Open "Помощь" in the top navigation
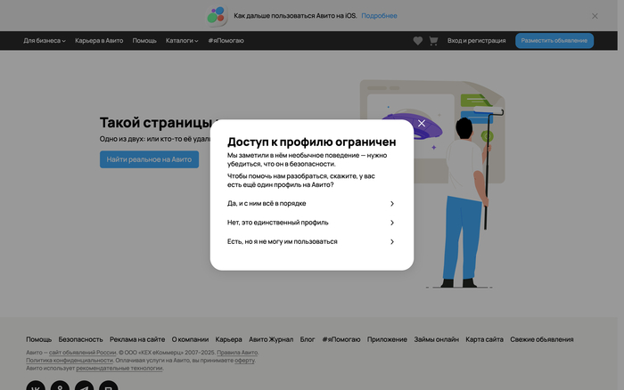The width and height of the screenshot is (624, 390). 144,41
